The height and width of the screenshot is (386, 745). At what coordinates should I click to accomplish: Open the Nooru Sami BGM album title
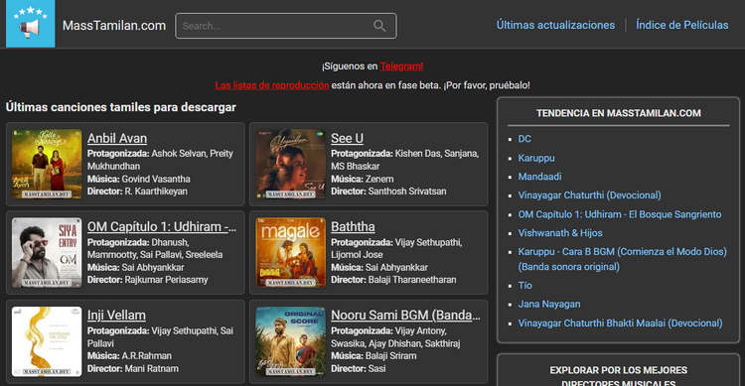point(405,315)
